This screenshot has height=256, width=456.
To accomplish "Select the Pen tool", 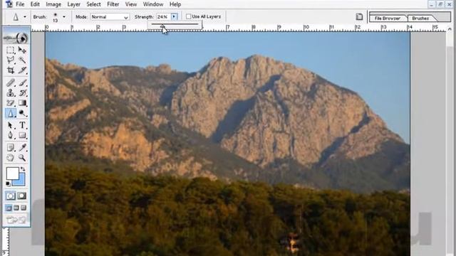I will [x=11, y=135].
